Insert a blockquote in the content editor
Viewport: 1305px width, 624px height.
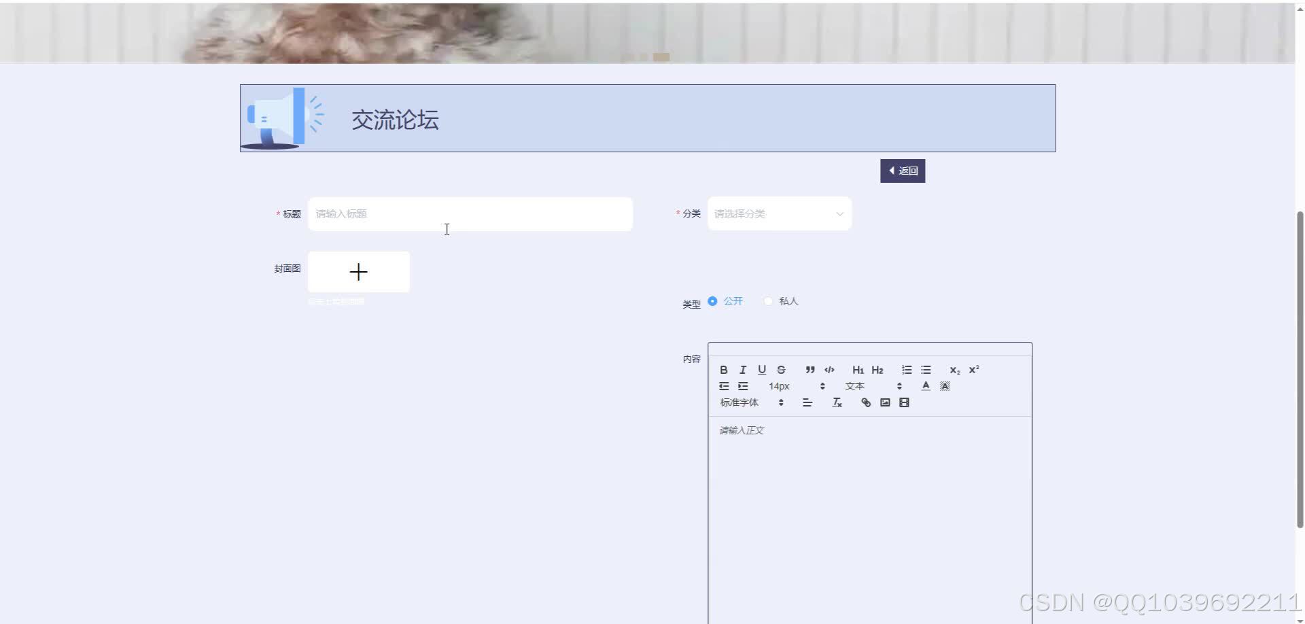click(810, 369)
